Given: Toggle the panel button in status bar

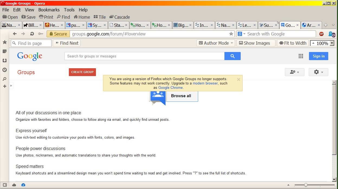Looking at the screenshot, I should (5, 185).
